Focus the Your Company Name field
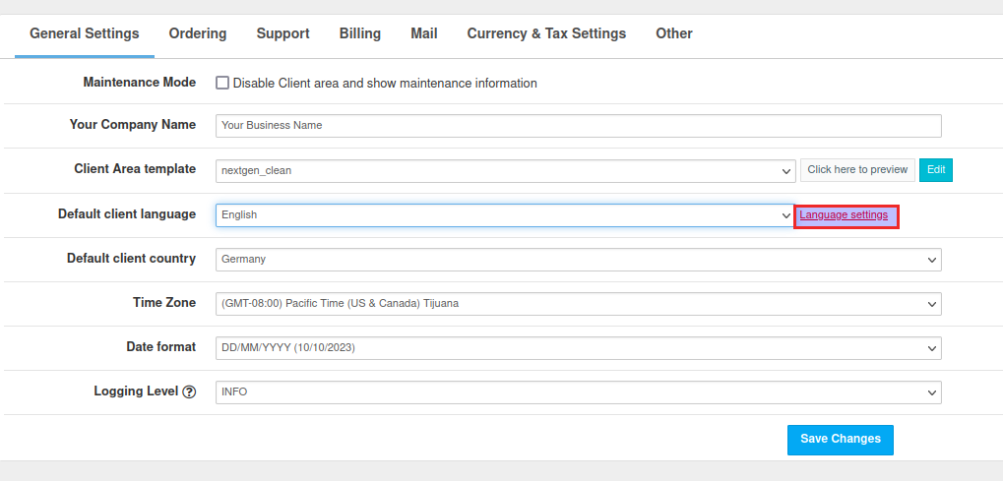Screen dimensions: 1003x481 point(578,125)
